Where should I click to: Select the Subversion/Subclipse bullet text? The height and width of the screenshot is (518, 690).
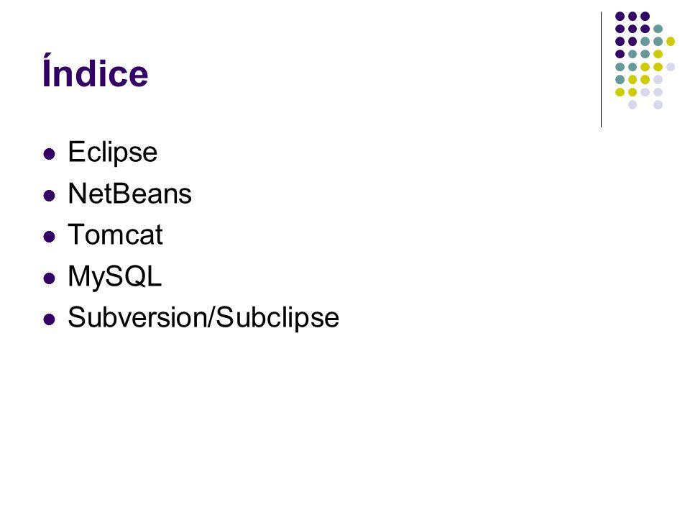coord(203,317)
